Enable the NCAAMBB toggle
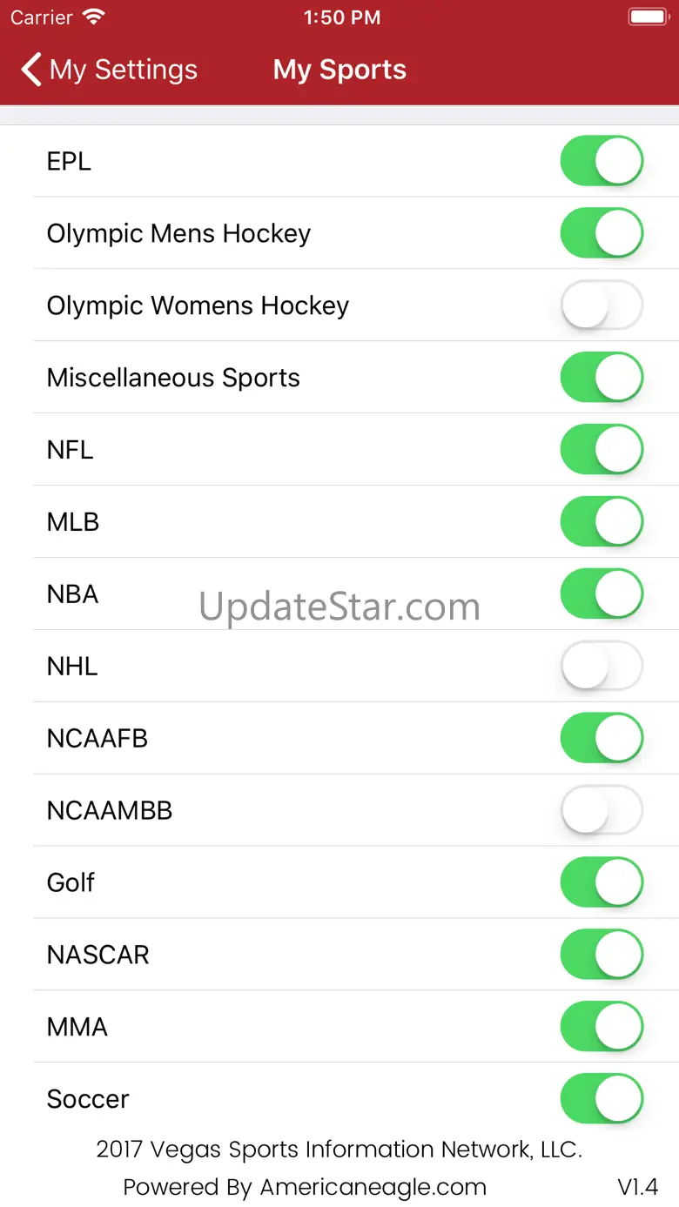 click(x=602, y=811)
